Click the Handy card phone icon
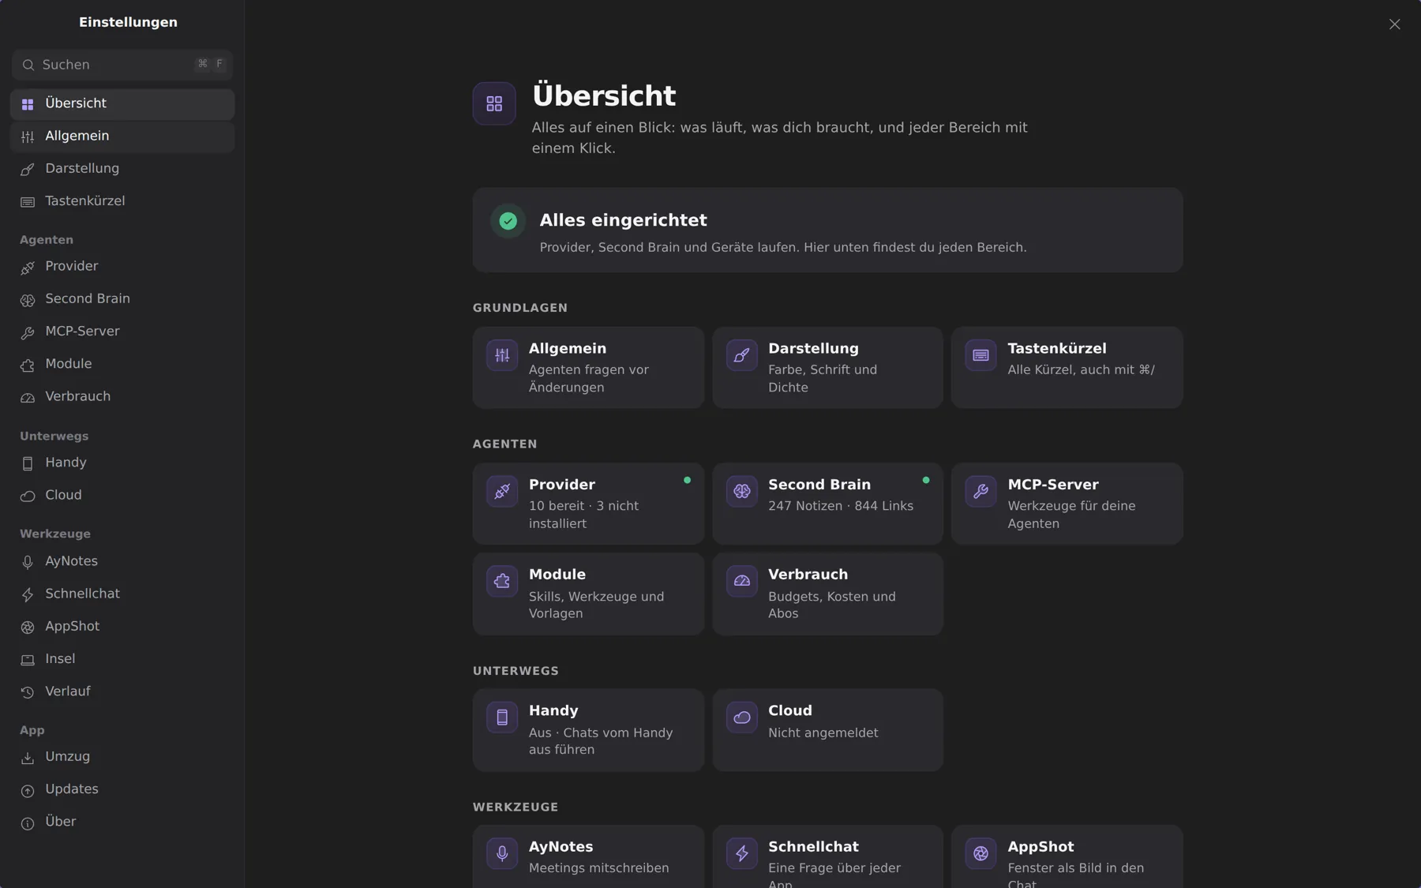This screenshot has height=888, width=1421. click(502, 718)
